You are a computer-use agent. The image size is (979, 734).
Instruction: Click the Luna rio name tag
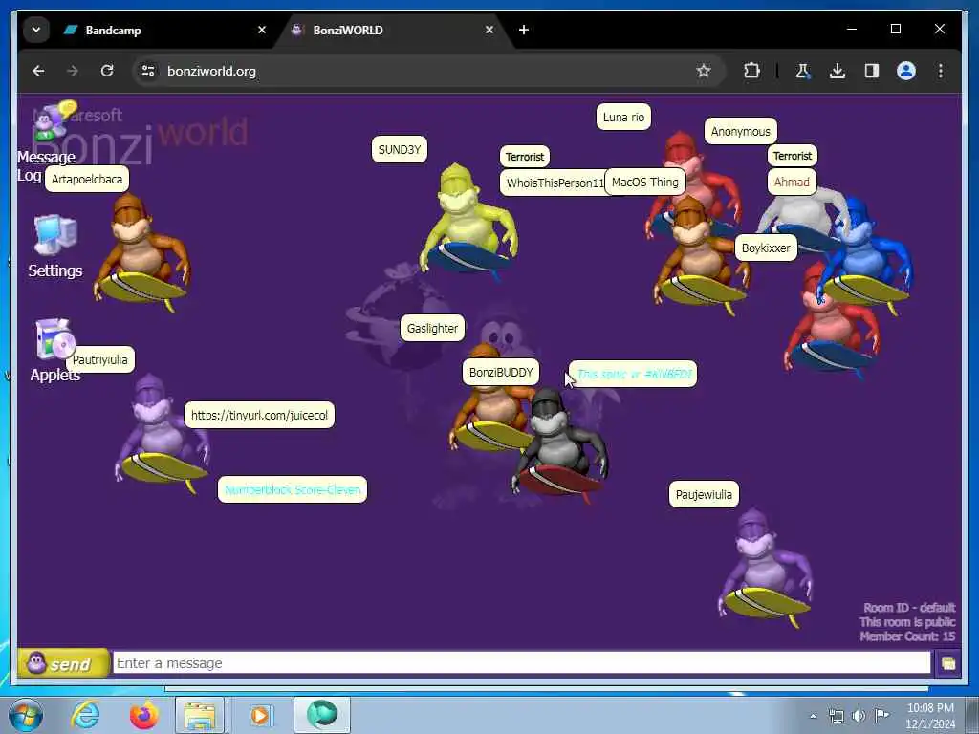point(623,117)
